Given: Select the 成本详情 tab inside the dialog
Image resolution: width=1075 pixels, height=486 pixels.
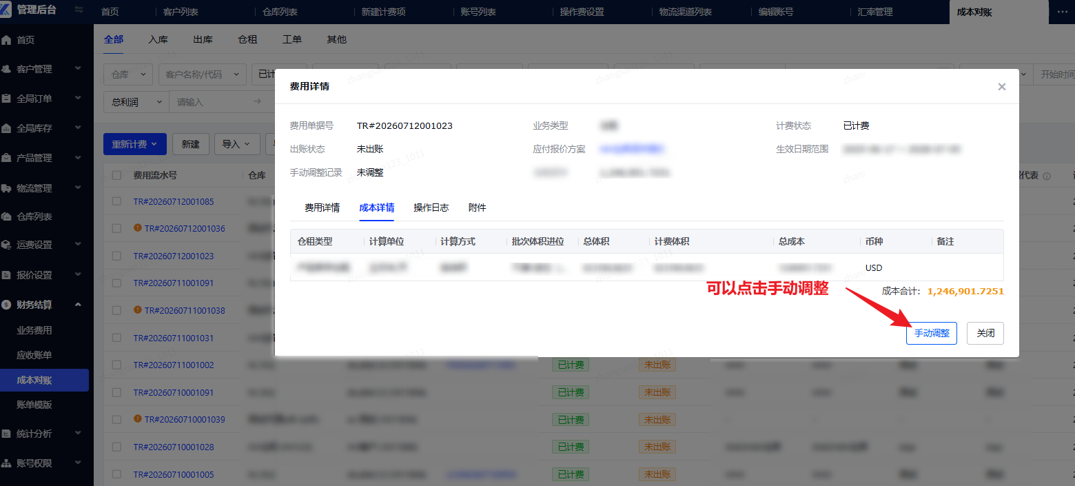Looking at the screenshot, I should [377, 207].
